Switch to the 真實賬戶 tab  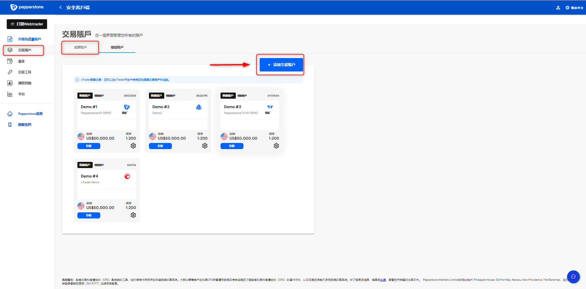(80, 47)
